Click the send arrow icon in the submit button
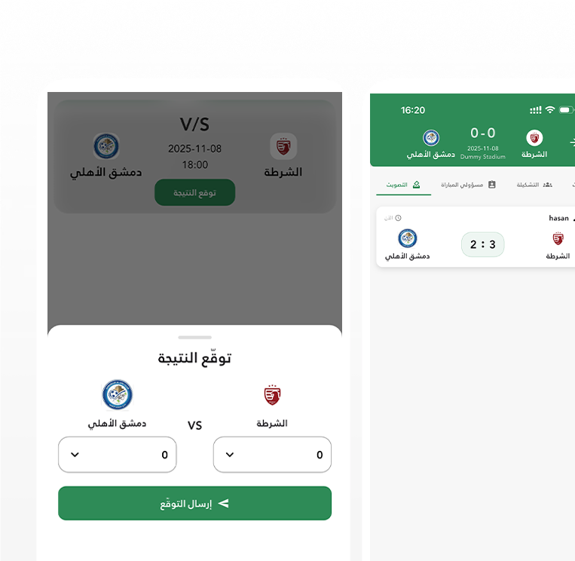575x561 pixels. tap(223, 504)
